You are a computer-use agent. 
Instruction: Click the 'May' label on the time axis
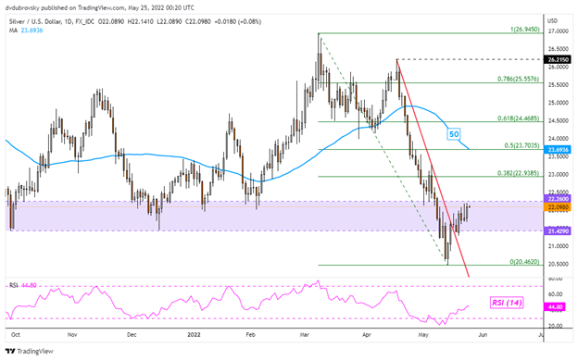point(423,335)
